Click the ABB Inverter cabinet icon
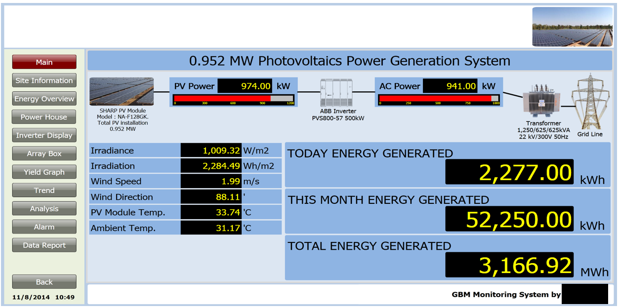Screen dimensions: 619x308 tap(338, 92)
